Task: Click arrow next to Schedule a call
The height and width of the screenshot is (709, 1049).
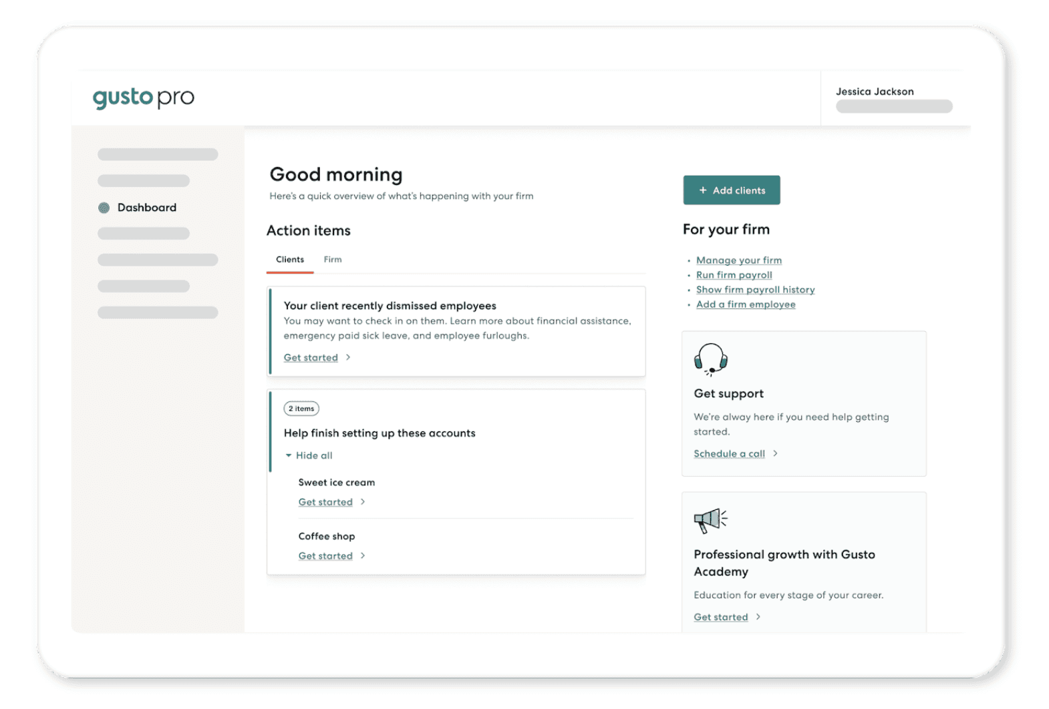Action: pyautogui.click(x=775, y=453)
